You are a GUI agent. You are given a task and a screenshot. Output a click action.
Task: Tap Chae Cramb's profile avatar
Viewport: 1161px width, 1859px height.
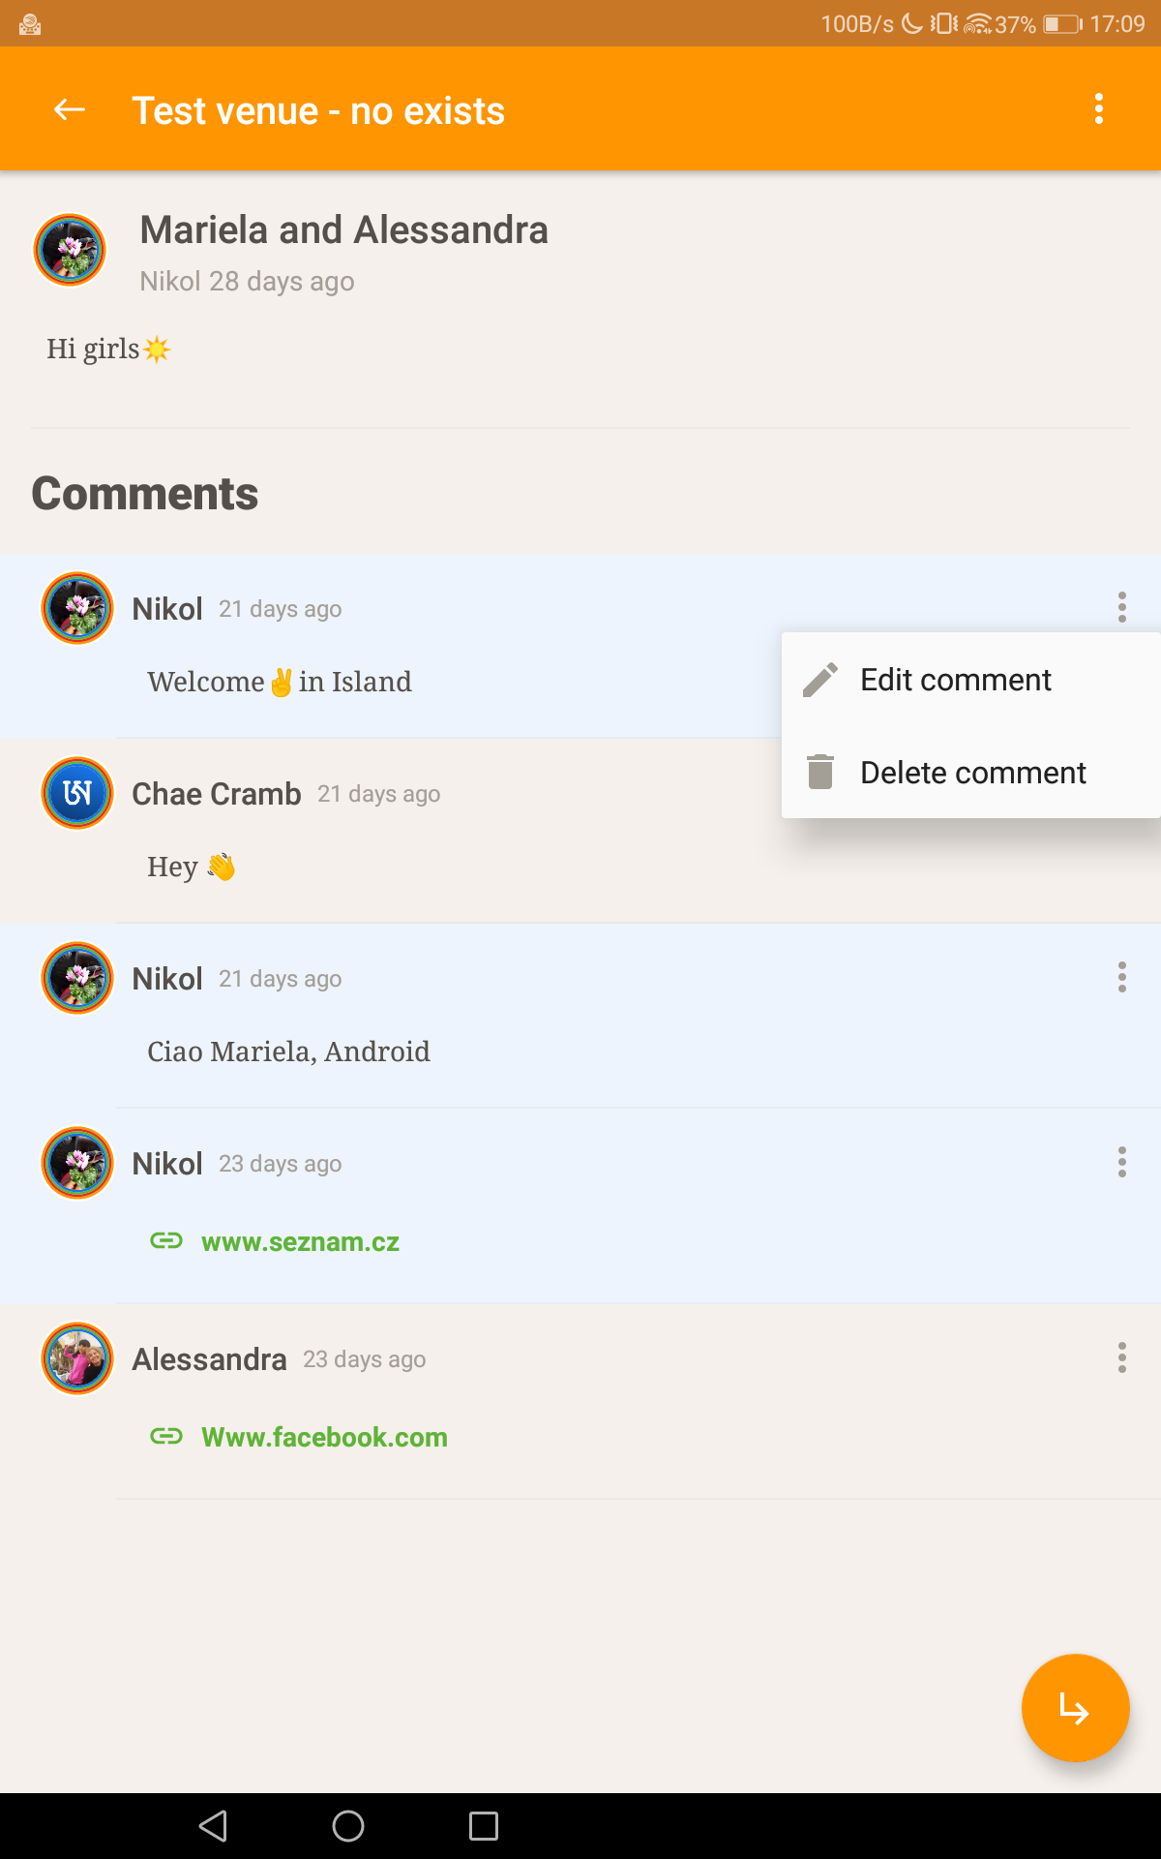(77, 794)
